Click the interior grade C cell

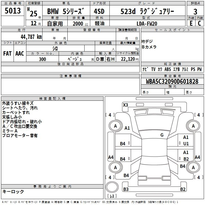click(199, 23)
